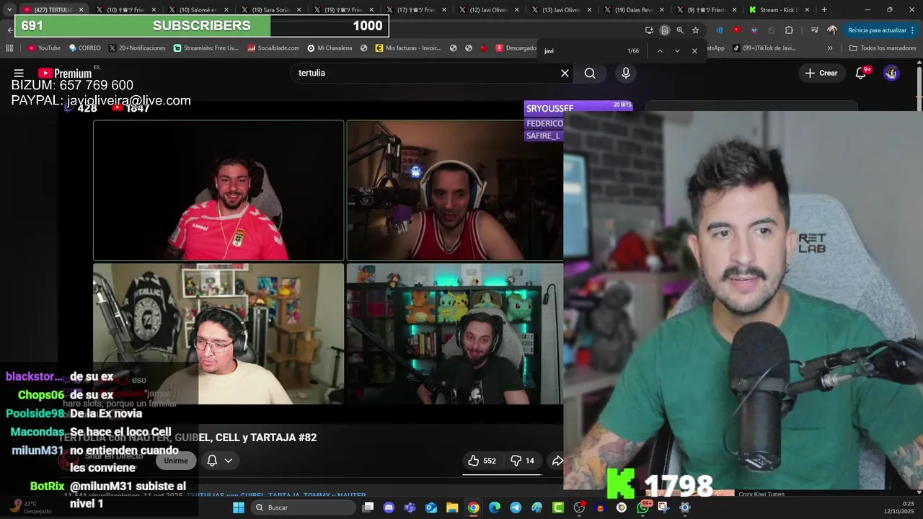Switch to the (10) Salomé tab
Image resolution: width=923 pixels, height=519 pixels.
198,10
